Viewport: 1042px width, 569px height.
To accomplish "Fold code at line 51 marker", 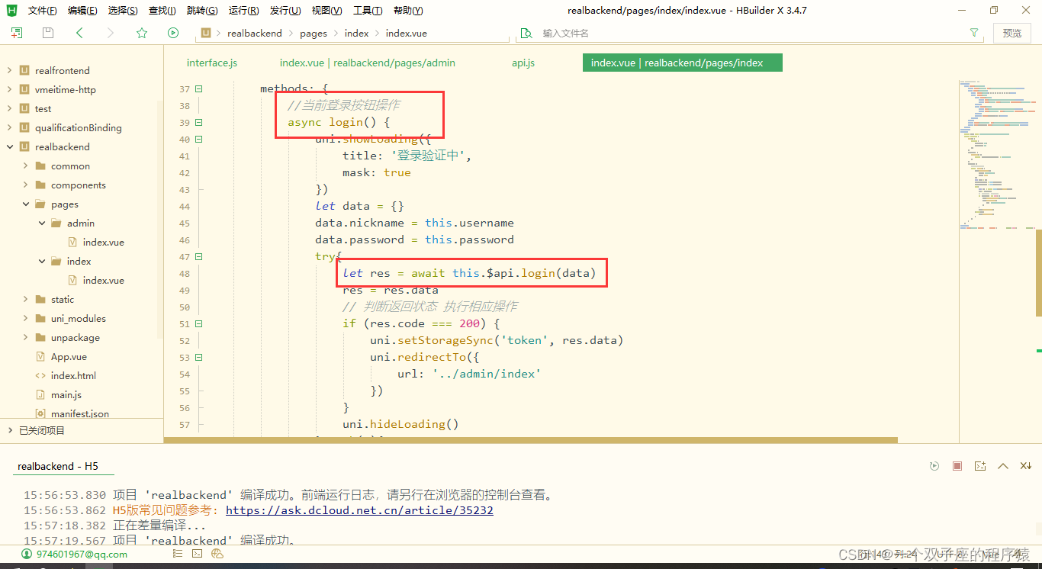I will (x=198, y=324).
